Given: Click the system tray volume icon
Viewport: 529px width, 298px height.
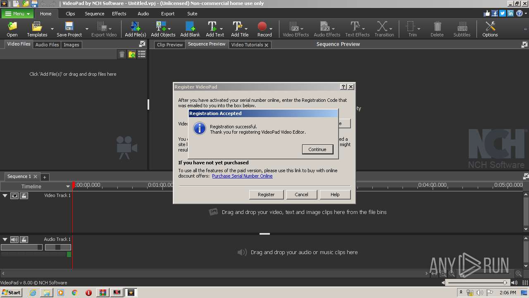Looking at the screenshot, I should pos(480,293).
